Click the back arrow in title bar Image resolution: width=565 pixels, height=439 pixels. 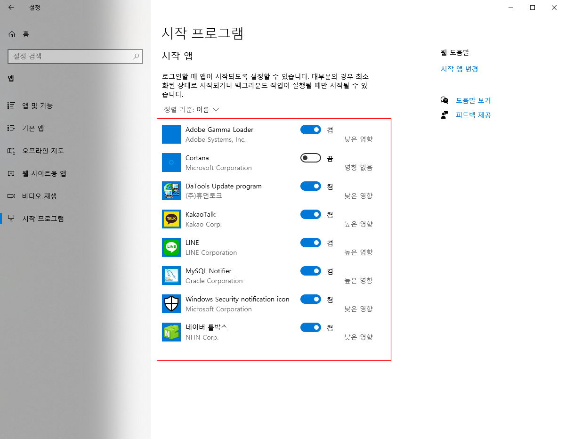(11, 8)
